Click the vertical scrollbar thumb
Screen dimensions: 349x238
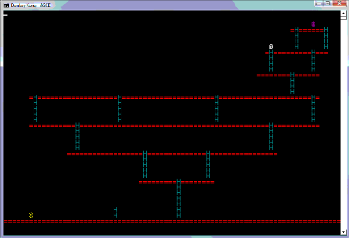343,18
